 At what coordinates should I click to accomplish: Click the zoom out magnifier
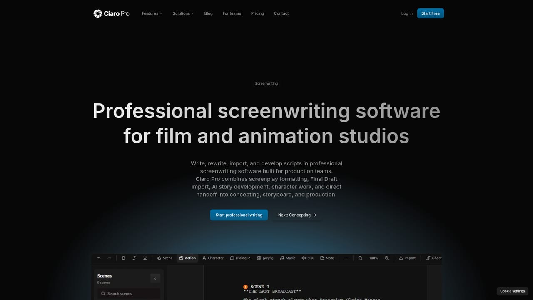click(x=360, y=258)
